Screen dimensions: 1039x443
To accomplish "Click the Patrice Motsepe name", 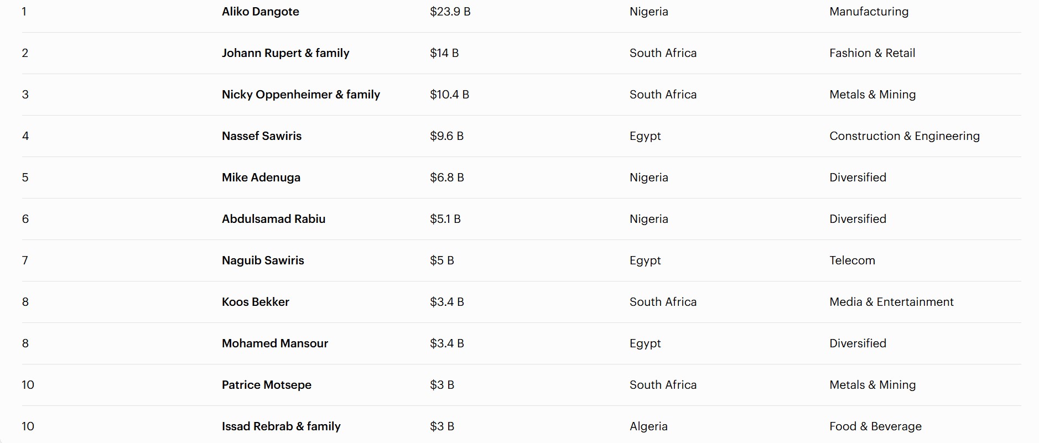I will (267, 385).
